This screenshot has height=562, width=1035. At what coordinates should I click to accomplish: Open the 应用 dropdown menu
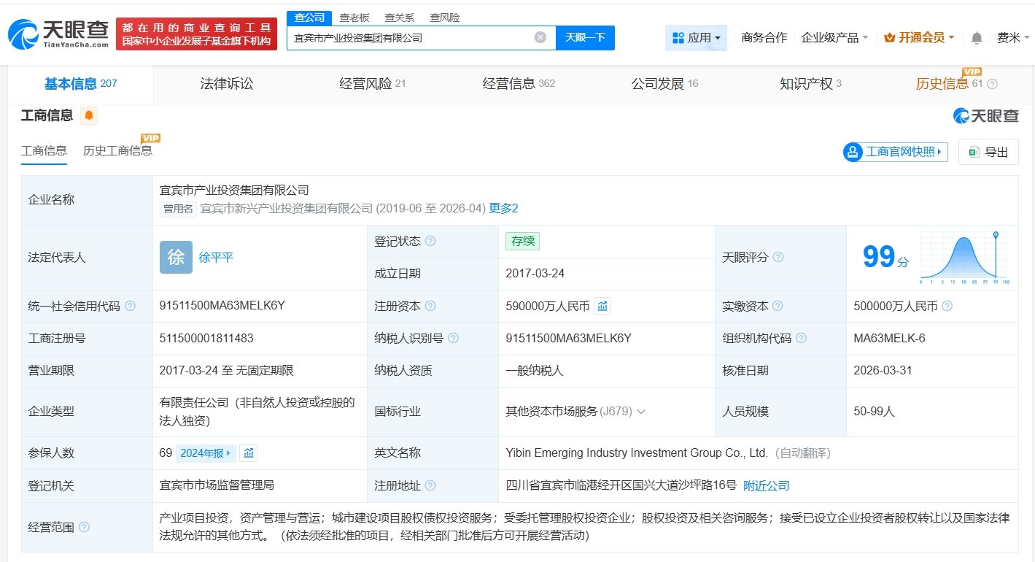click(696, 38)
